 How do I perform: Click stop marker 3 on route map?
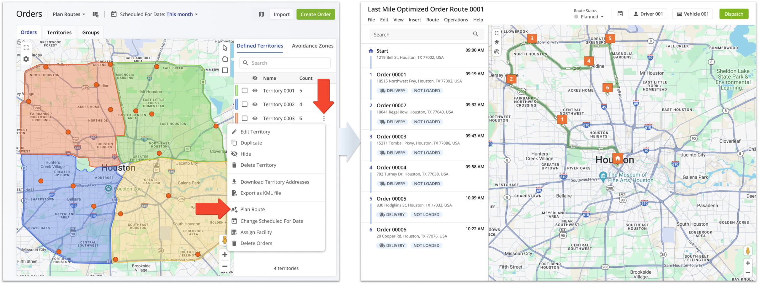point(532,38)
